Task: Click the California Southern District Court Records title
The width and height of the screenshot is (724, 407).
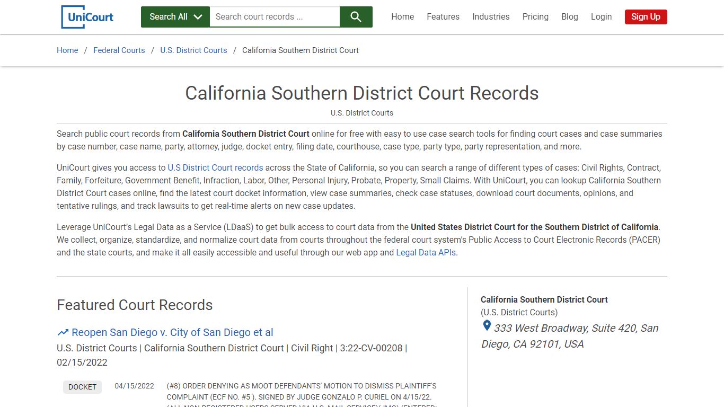Action: pyautogui.click(x=362, y=93)
